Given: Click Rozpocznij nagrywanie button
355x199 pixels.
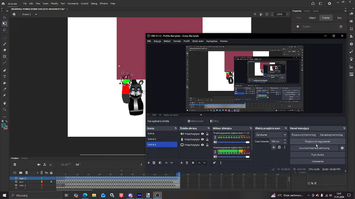Looking at the screenshot, I should click(318, 142).
